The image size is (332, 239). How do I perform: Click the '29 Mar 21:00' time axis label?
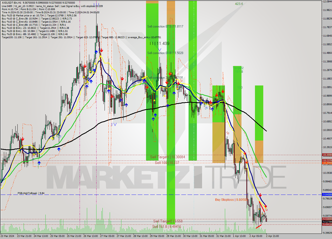[x=174, y=236]
